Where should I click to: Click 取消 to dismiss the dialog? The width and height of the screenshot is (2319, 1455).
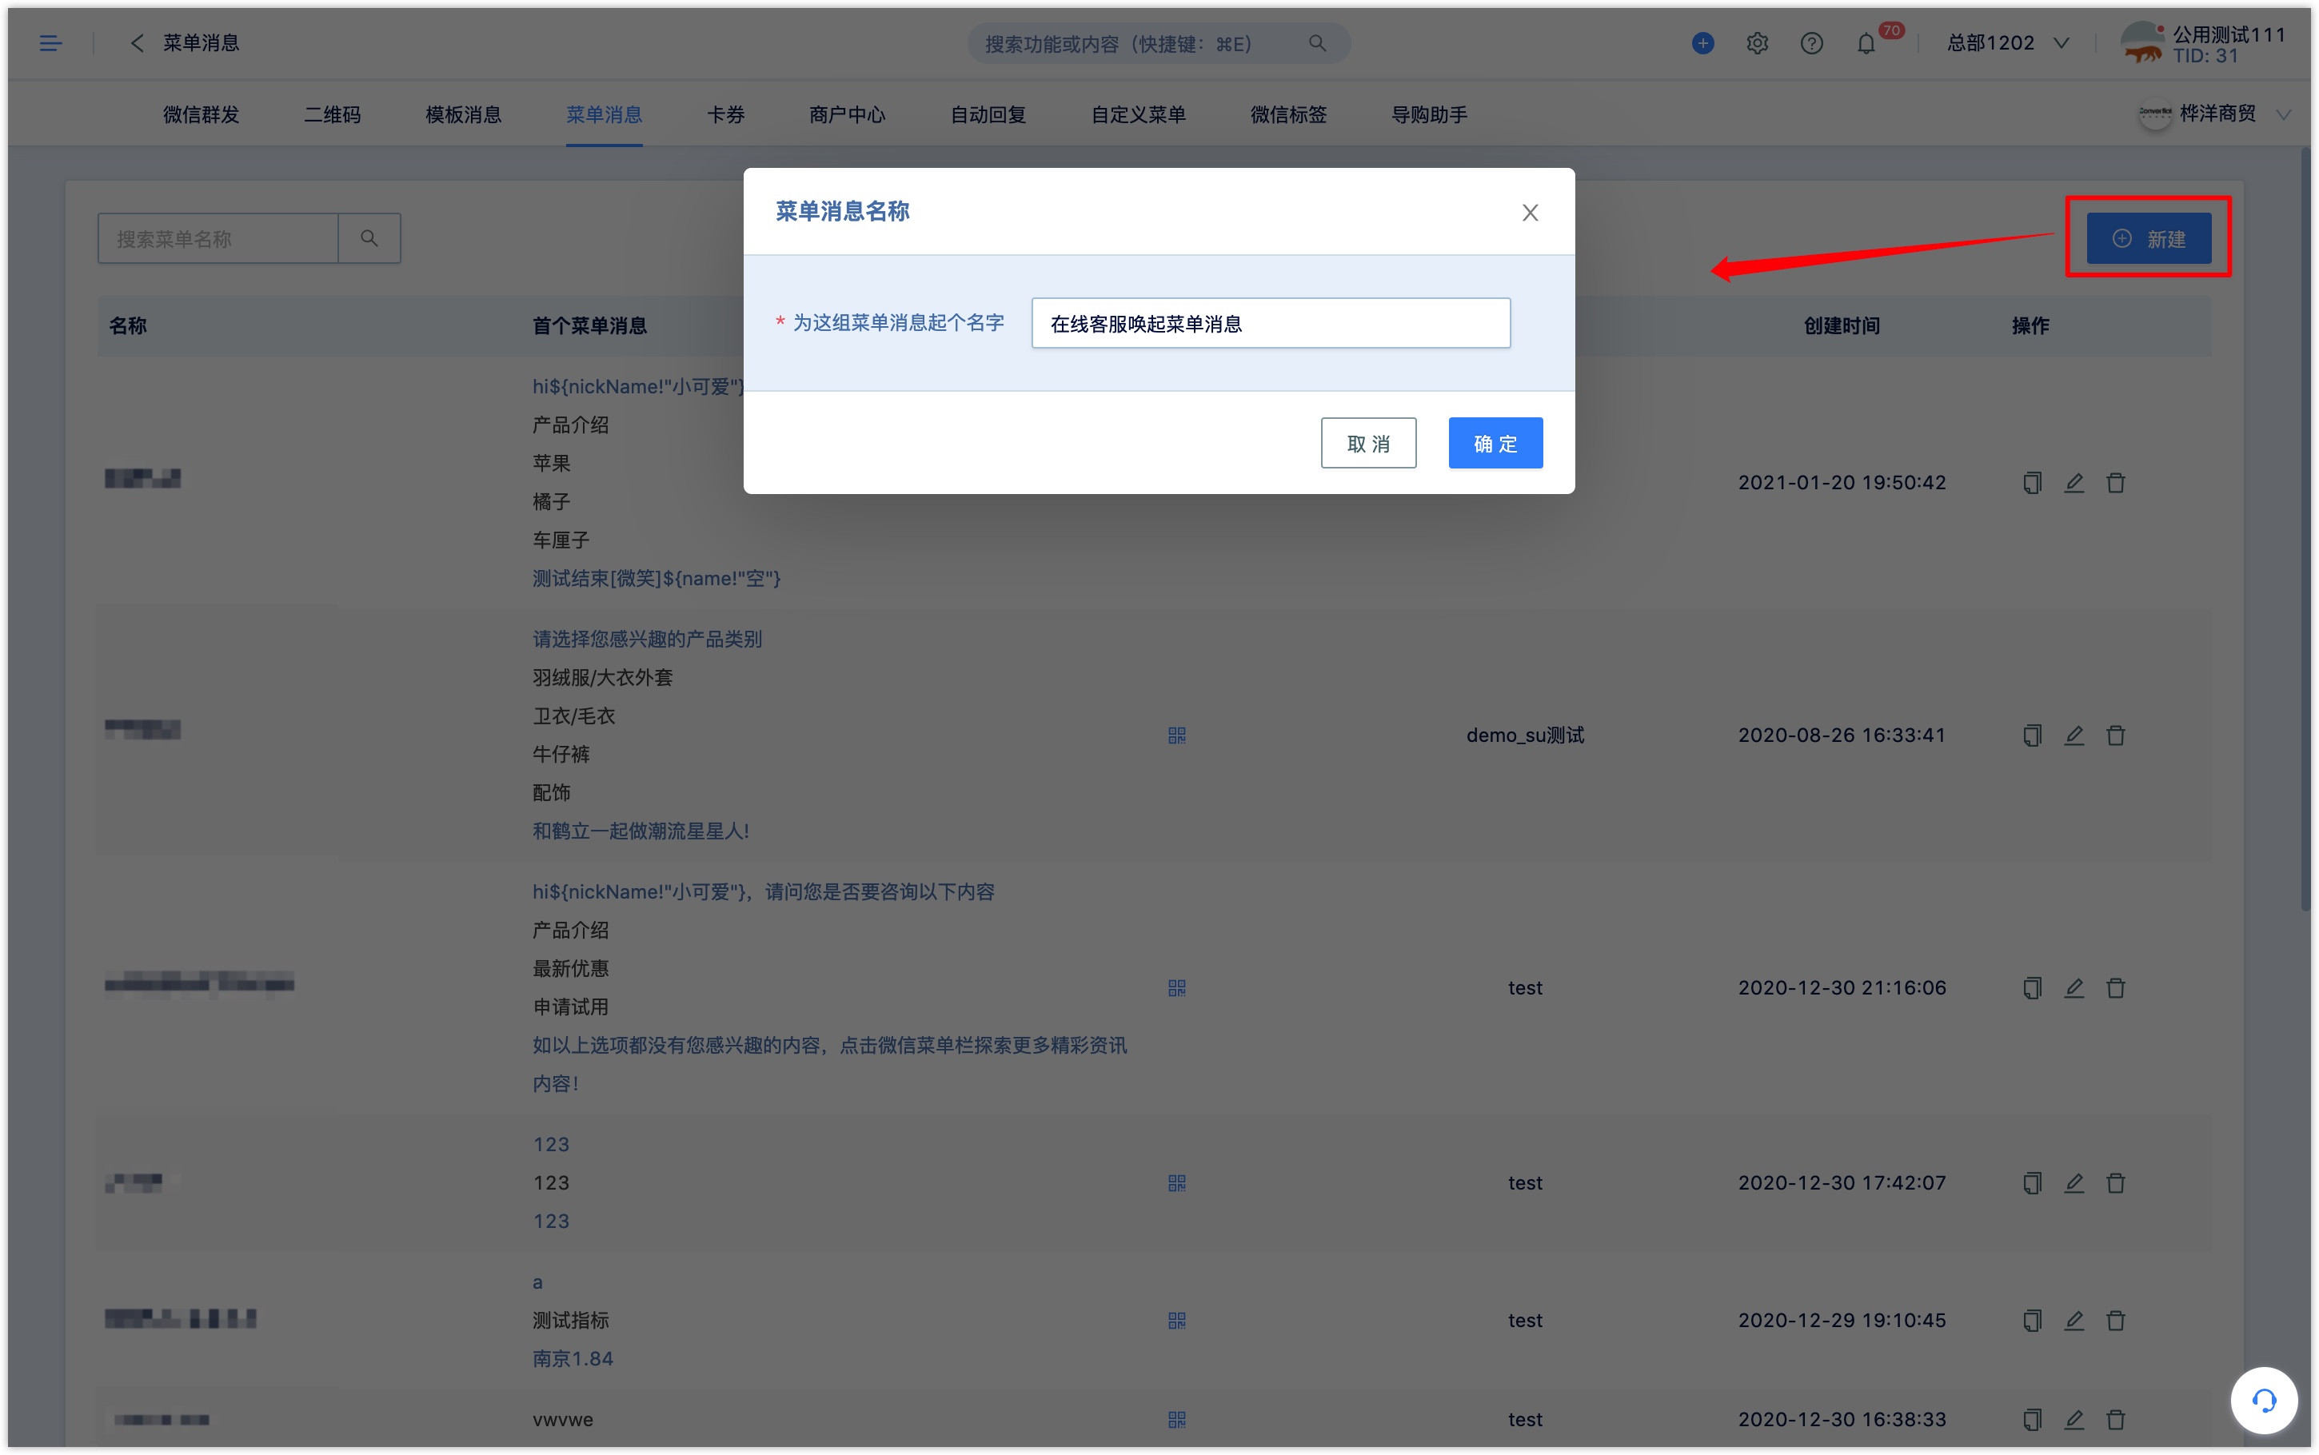tap(1367, 443)
